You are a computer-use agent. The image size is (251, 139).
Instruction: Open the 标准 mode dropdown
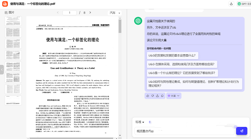[x=140, y=122]
